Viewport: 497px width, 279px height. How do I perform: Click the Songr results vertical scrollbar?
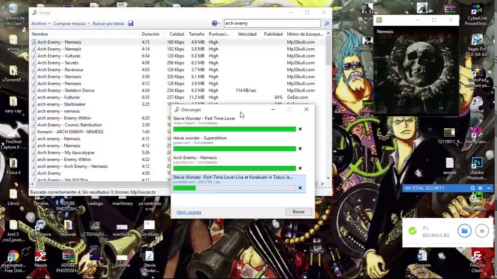[328, 106]
